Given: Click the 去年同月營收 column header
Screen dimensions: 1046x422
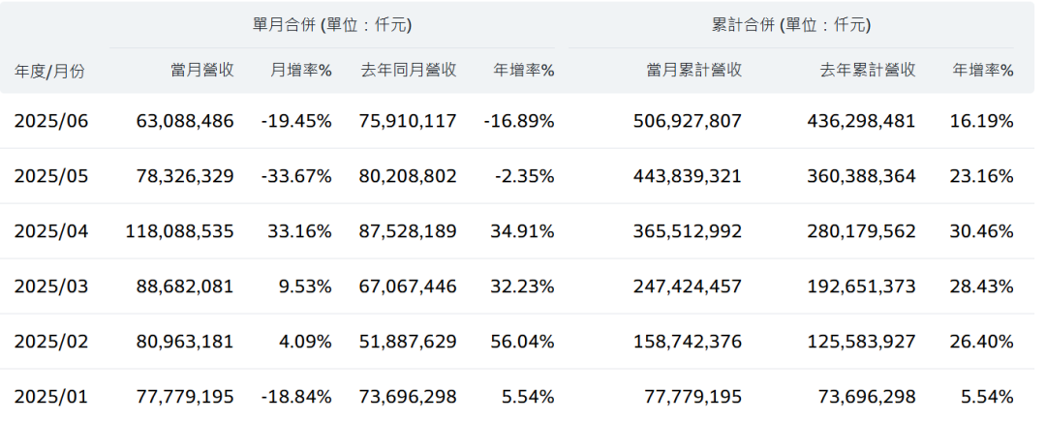Looking at the screenshot, I should point(409,70).
